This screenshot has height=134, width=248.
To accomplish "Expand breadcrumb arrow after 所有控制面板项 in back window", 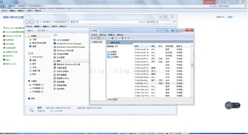I will (x=44, y=6).
